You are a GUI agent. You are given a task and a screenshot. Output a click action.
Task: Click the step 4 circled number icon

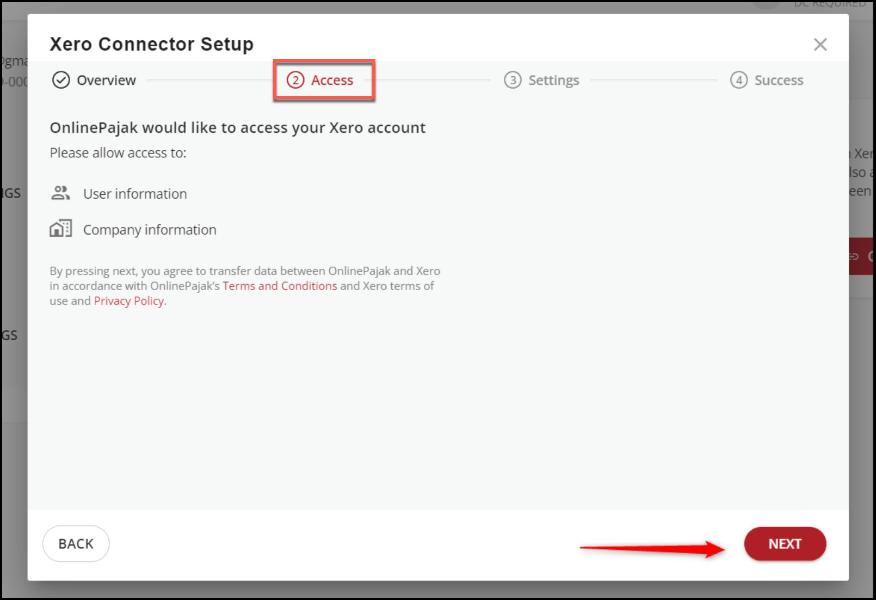pos(738,81)
